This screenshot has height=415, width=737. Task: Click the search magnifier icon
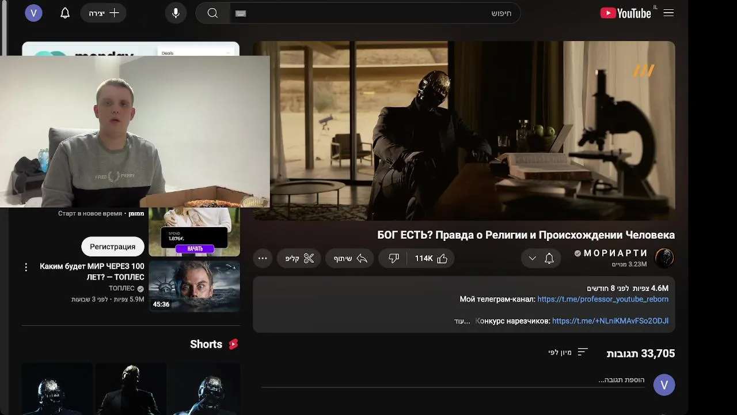(x=212, y=13)
